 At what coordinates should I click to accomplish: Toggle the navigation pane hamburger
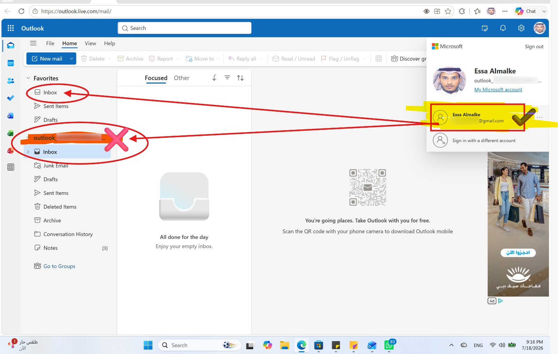pyautogui.click(x=33, y=43)
